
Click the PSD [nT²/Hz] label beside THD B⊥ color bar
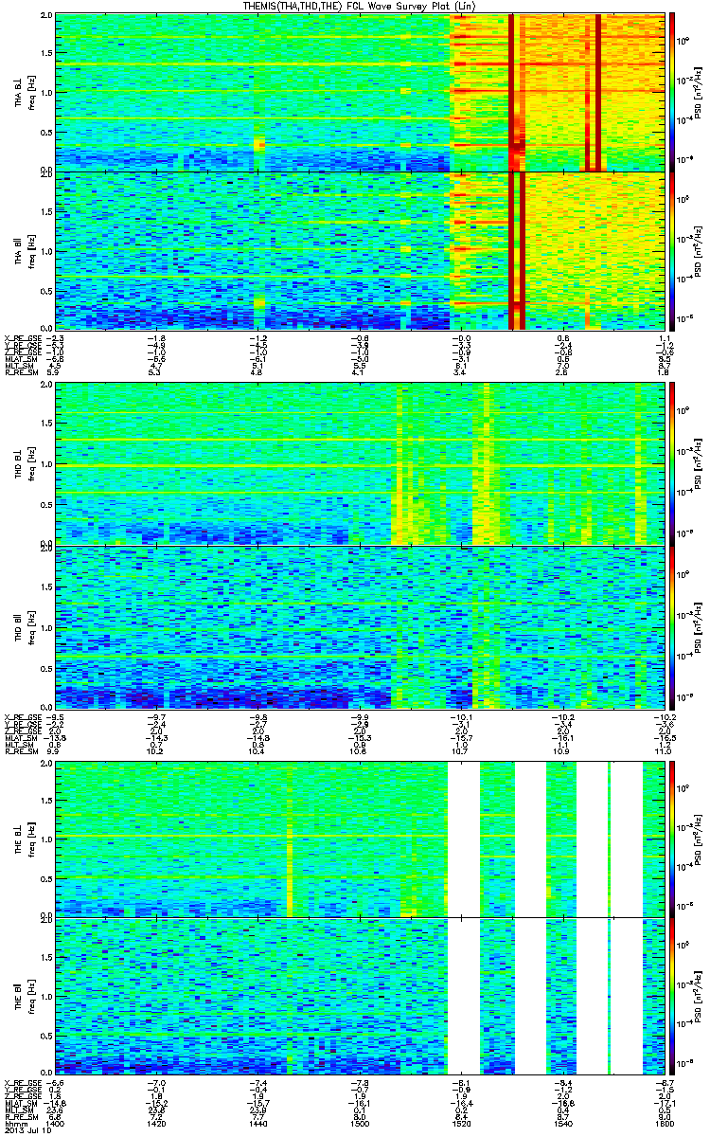699,464
